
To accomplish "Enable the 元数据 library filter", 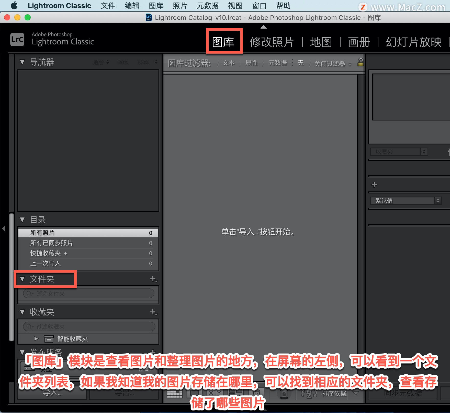I will 278,63.
